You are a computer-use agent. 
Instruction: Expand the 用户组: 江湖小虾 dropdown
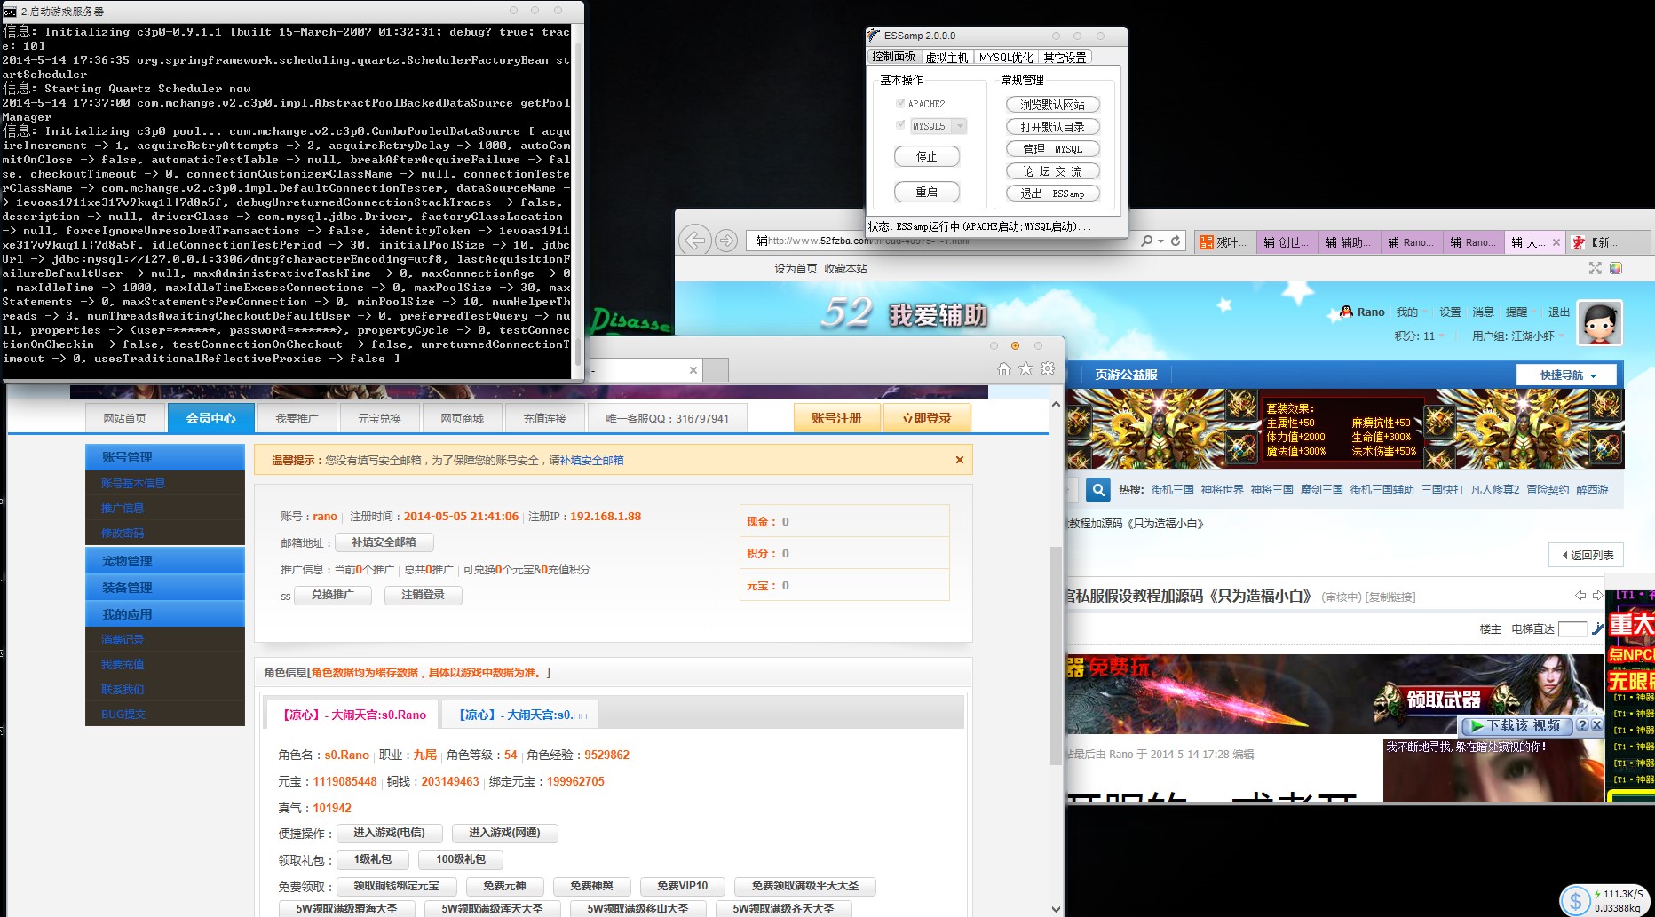coord(1518,336)
